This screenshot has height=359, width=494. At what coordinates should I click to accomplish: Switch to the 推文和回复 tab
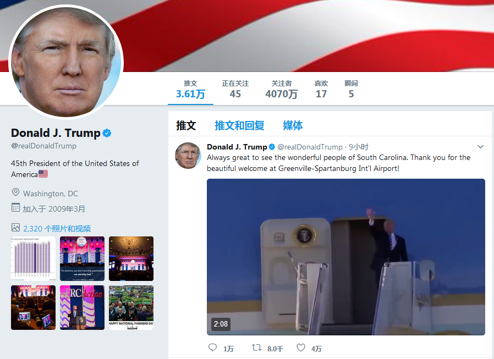(239, 125)
